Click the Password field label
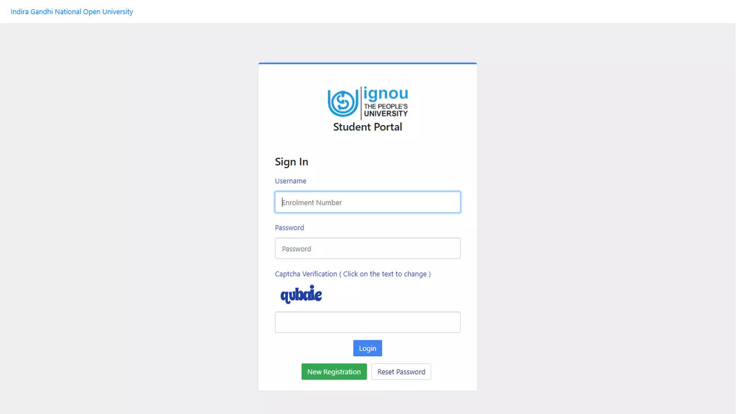 (x=289, y=228)
